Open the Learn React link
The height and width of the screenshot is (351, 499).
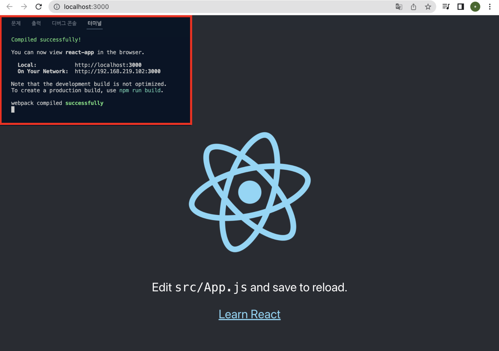[x=249, y=314]
